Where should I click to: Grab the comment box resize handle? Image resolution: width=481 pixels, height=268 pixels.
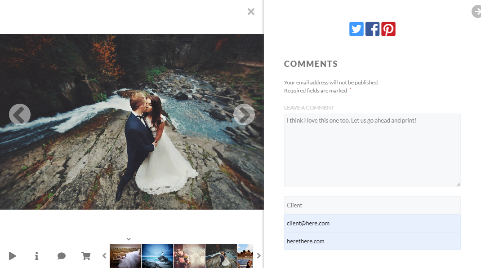[458, 185]
